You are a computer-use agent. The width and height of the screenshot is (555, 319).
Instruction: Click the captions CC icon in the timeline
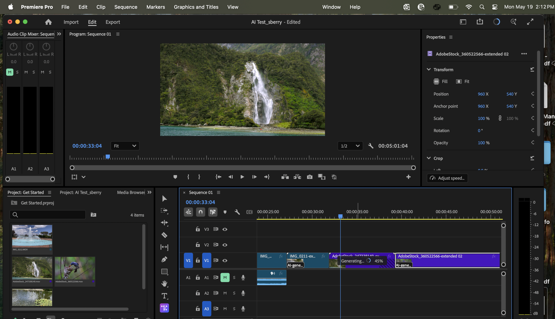(x=249, y=212)
